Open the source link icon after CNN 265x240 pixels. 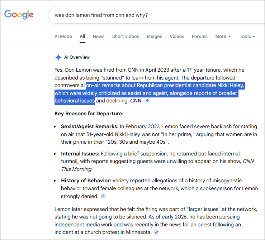[147, 101]
